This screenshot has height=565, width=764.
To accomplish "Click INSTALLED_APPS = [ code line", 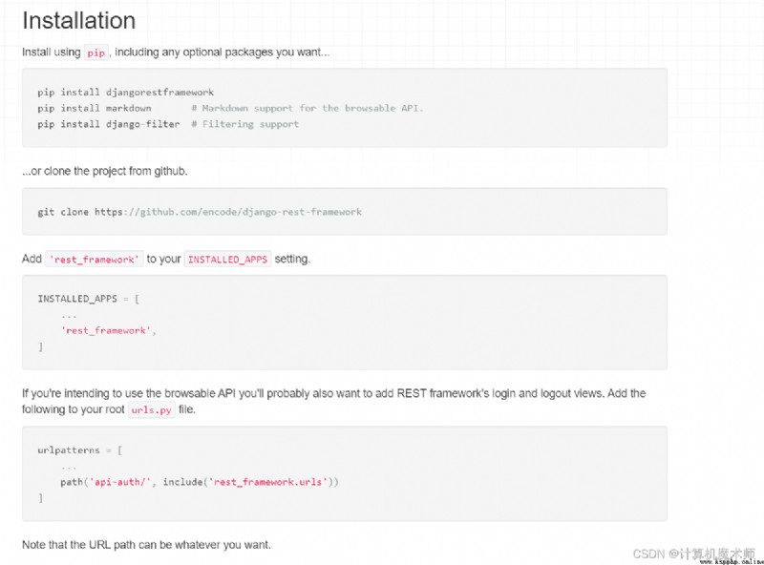I will pos(89,299).
